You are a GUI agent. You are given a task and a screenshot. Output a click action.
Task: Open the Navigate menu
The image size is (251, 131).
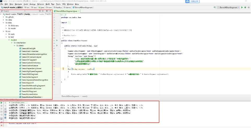point(19,4)
